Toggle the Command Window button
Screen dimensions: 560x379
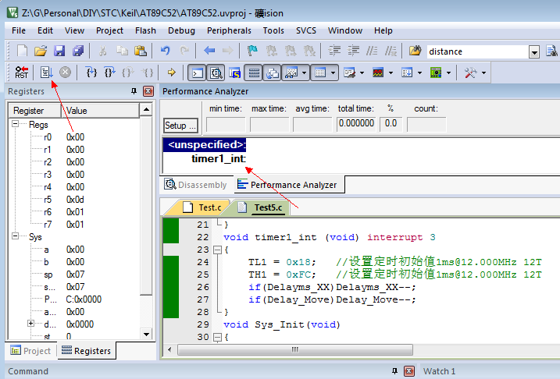click(198, 73)
